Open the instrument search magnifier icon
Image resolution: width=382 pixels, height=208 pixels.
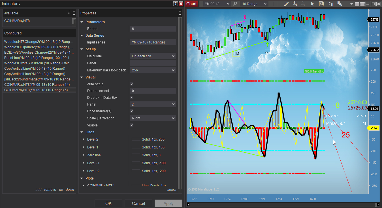pyautogui.click(x=235, y=4)
